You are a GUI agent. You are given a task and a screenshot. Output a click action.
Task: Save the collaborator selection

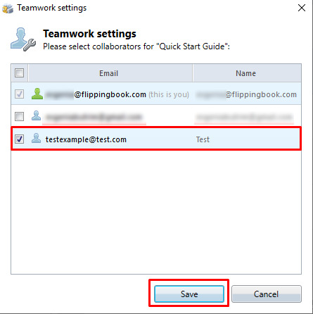pyautogui.click(x=189, y=294)
